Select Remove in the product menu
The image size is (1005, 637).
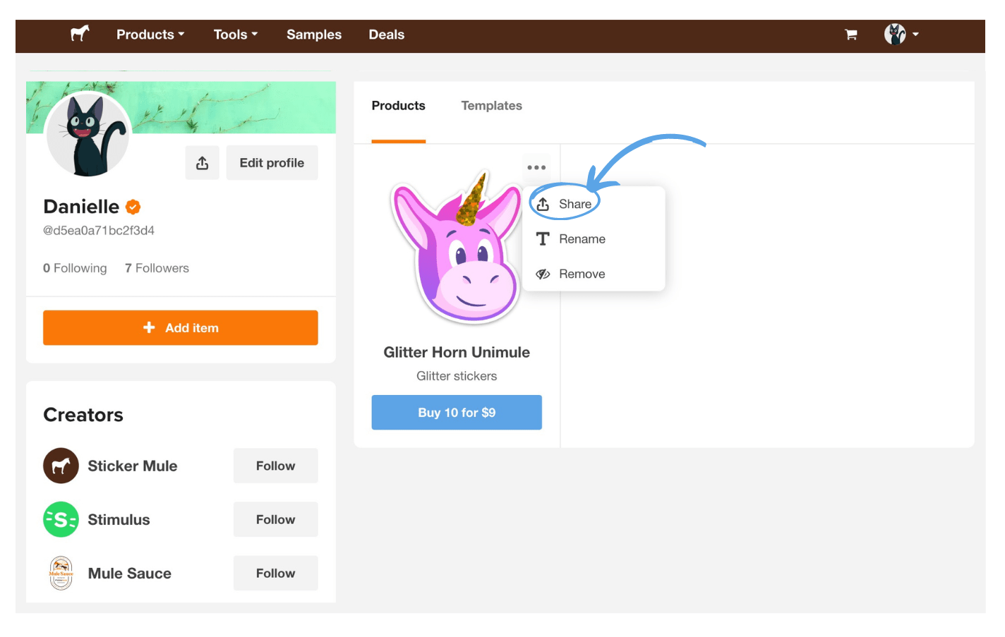click(x=582, y=274)
